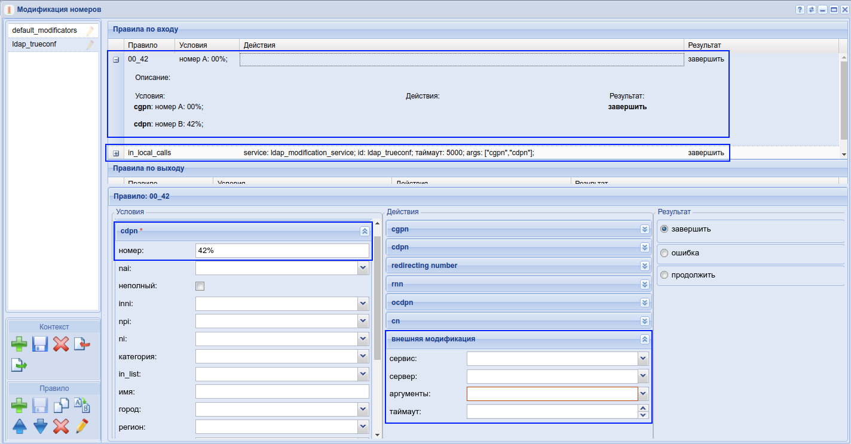Click the 'Правило' column header

(x=143, y=45)
